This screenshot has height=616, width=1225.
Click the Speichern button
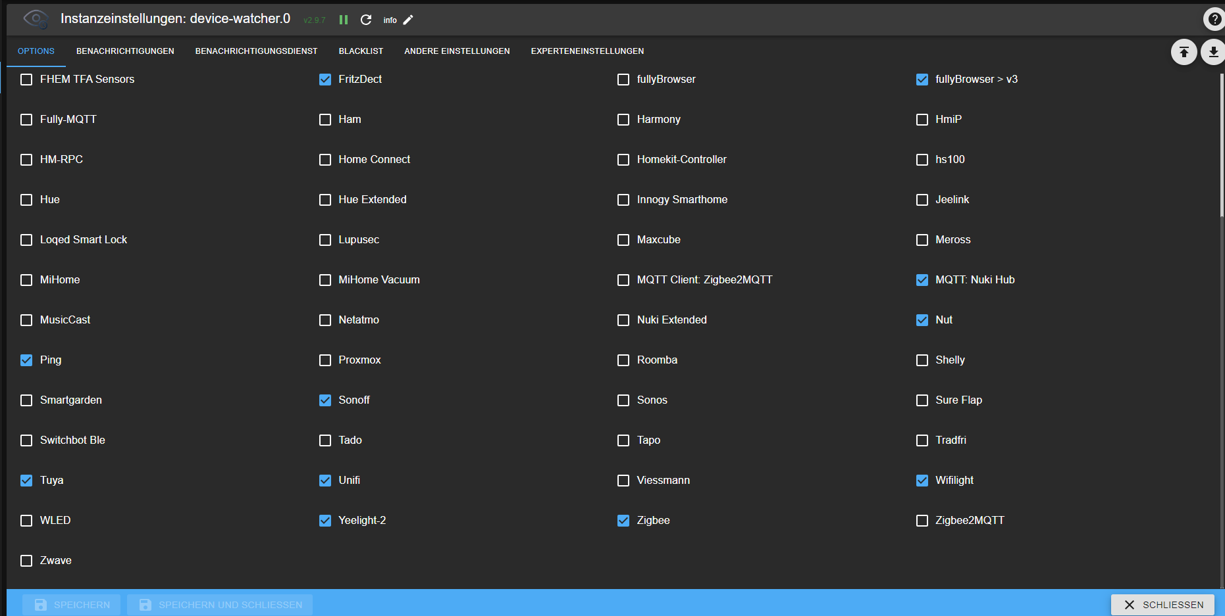pyautogui.click(x=71, y=604)
